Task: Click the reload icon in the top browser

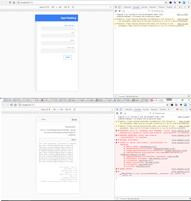Action: point(10,2)
